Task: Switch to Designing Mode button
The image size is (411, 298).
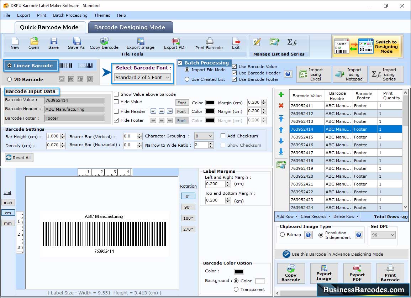Action: 367,47
